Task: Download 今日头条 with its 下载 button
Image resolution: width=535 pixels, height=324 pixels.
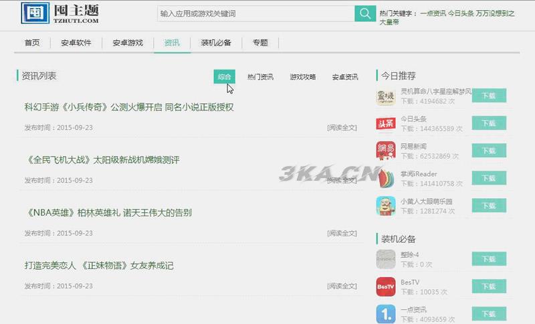Action: click(489, 124)
